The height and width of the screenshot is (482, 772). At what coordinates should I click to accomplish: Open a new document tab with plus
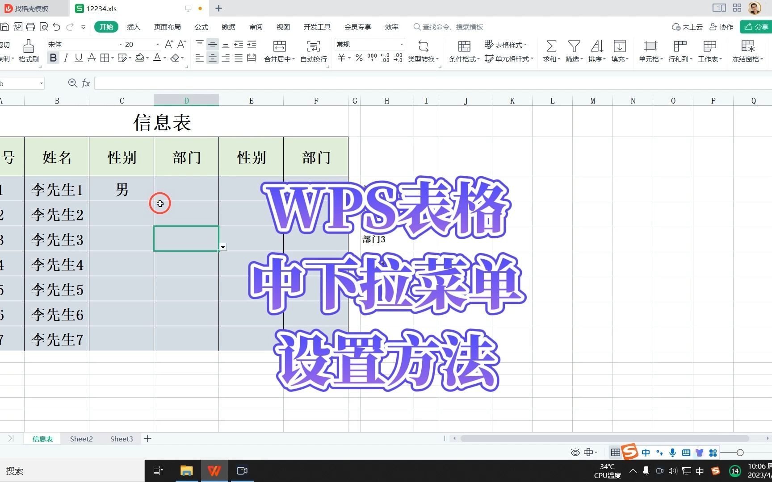[x=218, y=8]
